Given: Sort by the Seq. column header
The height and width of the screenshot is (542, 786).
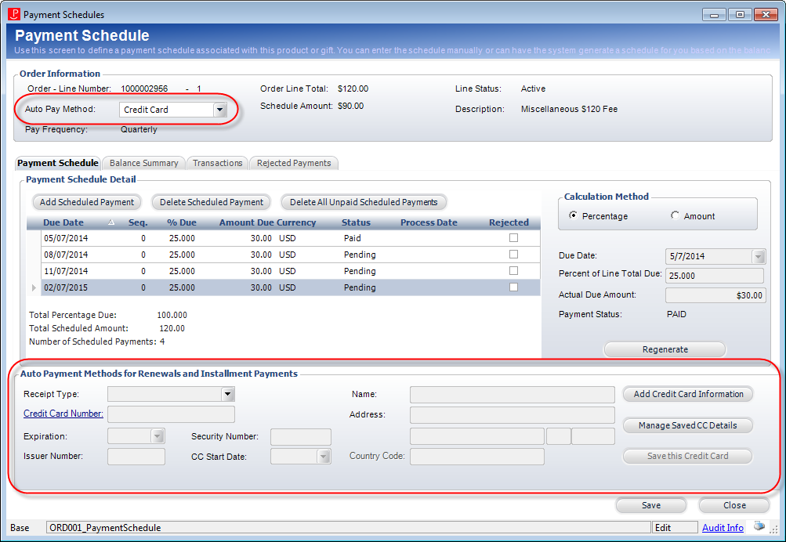Looking at the screenshot, I should (138, 222).
